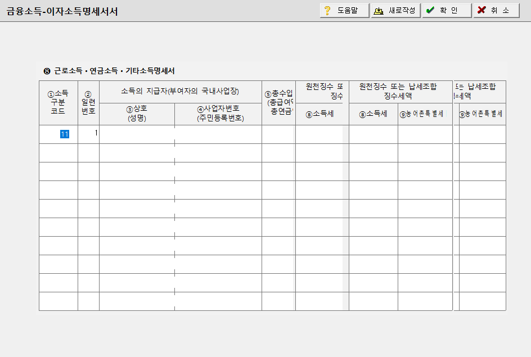Click the 소득의 지급자(부여자의 국내사업장) group header
This screenshot has height=357, width=531.
(181, 92)
